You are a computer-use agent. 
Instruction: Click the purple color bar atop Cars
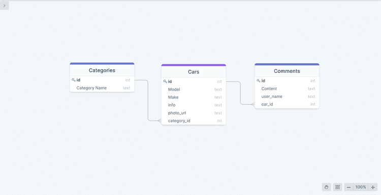(x=194, y=65)
